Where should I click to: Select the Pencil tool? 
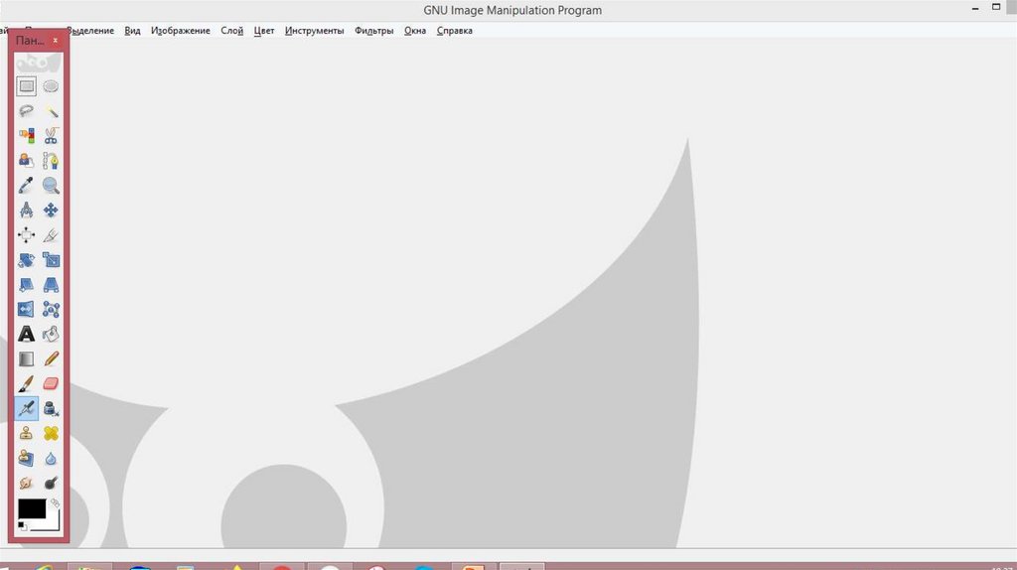coord(51,358)
